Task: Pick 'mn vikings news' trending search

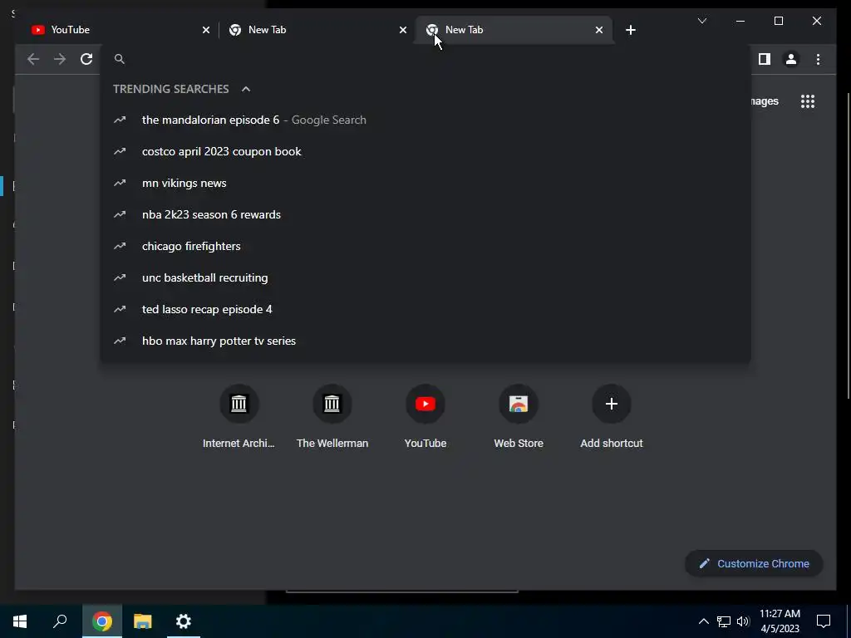Action: (425, 183)
